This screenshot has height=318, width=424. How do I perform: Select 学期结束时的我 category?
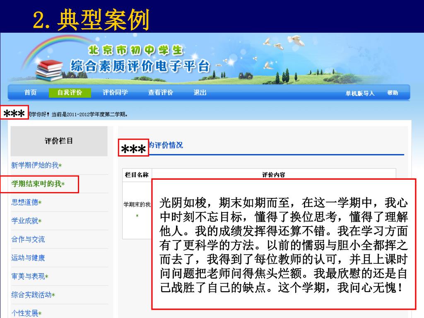click(x=38, y=184)
